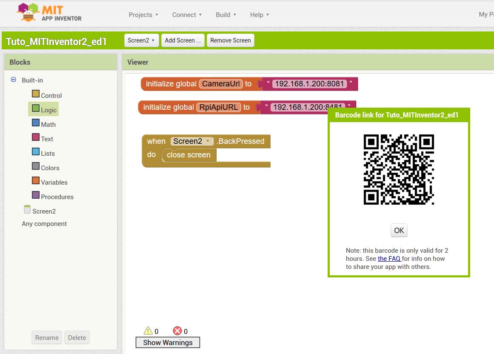Click the Show Warnings button

pyautogui.click(x=168, y=343)
